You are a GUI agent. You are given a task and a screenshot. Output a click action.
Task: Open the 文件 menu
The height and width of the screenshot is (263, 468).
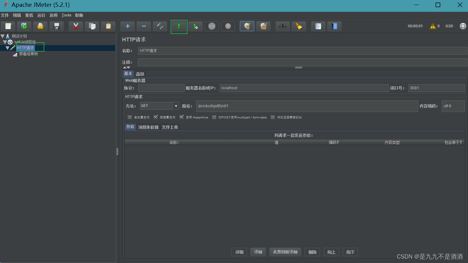pos(5,15)
